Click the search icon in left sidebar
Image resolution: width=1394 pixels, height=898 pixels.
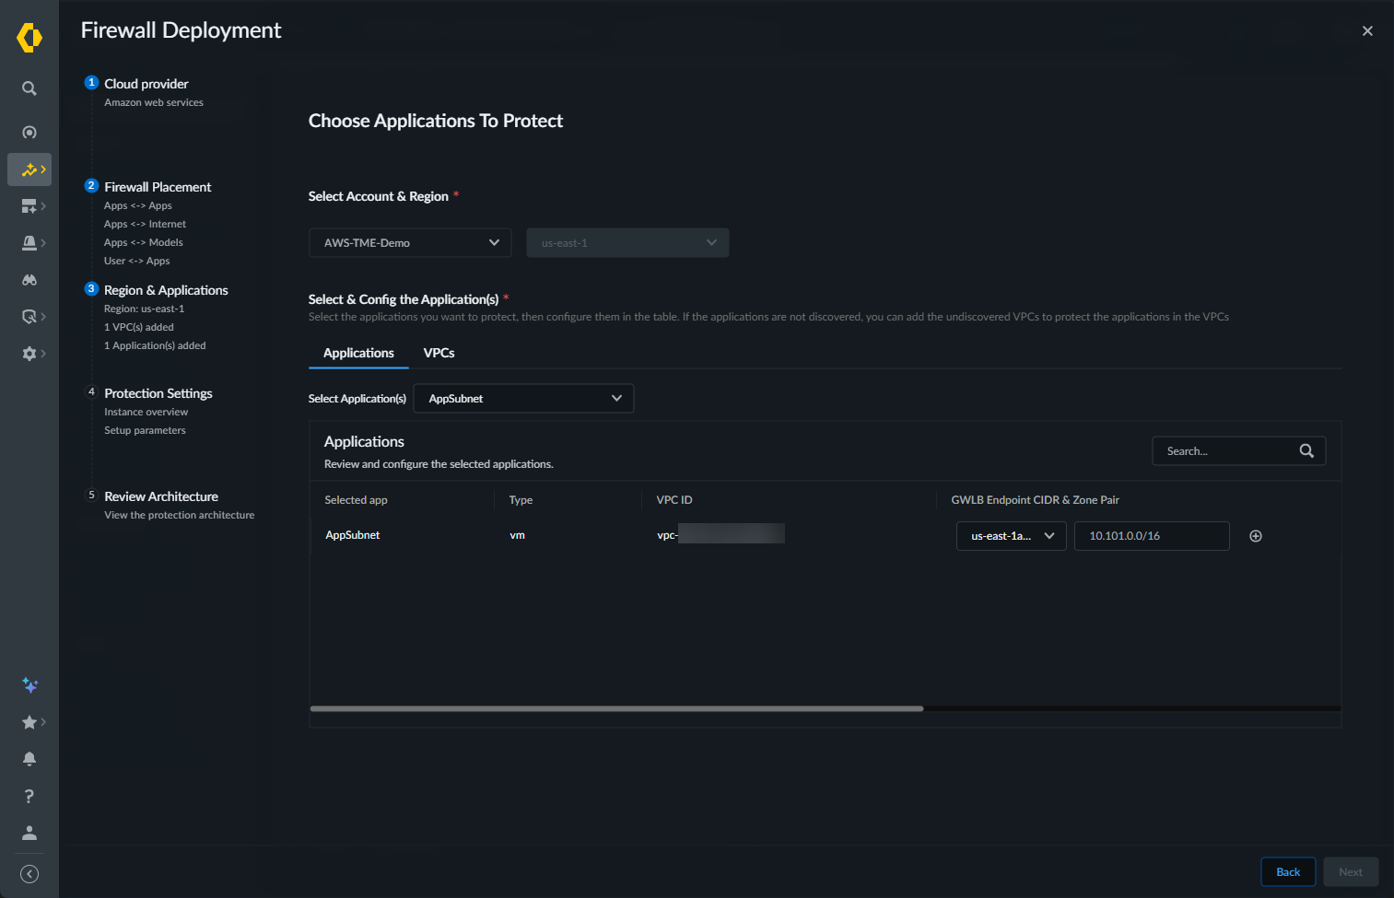[29, 88]
